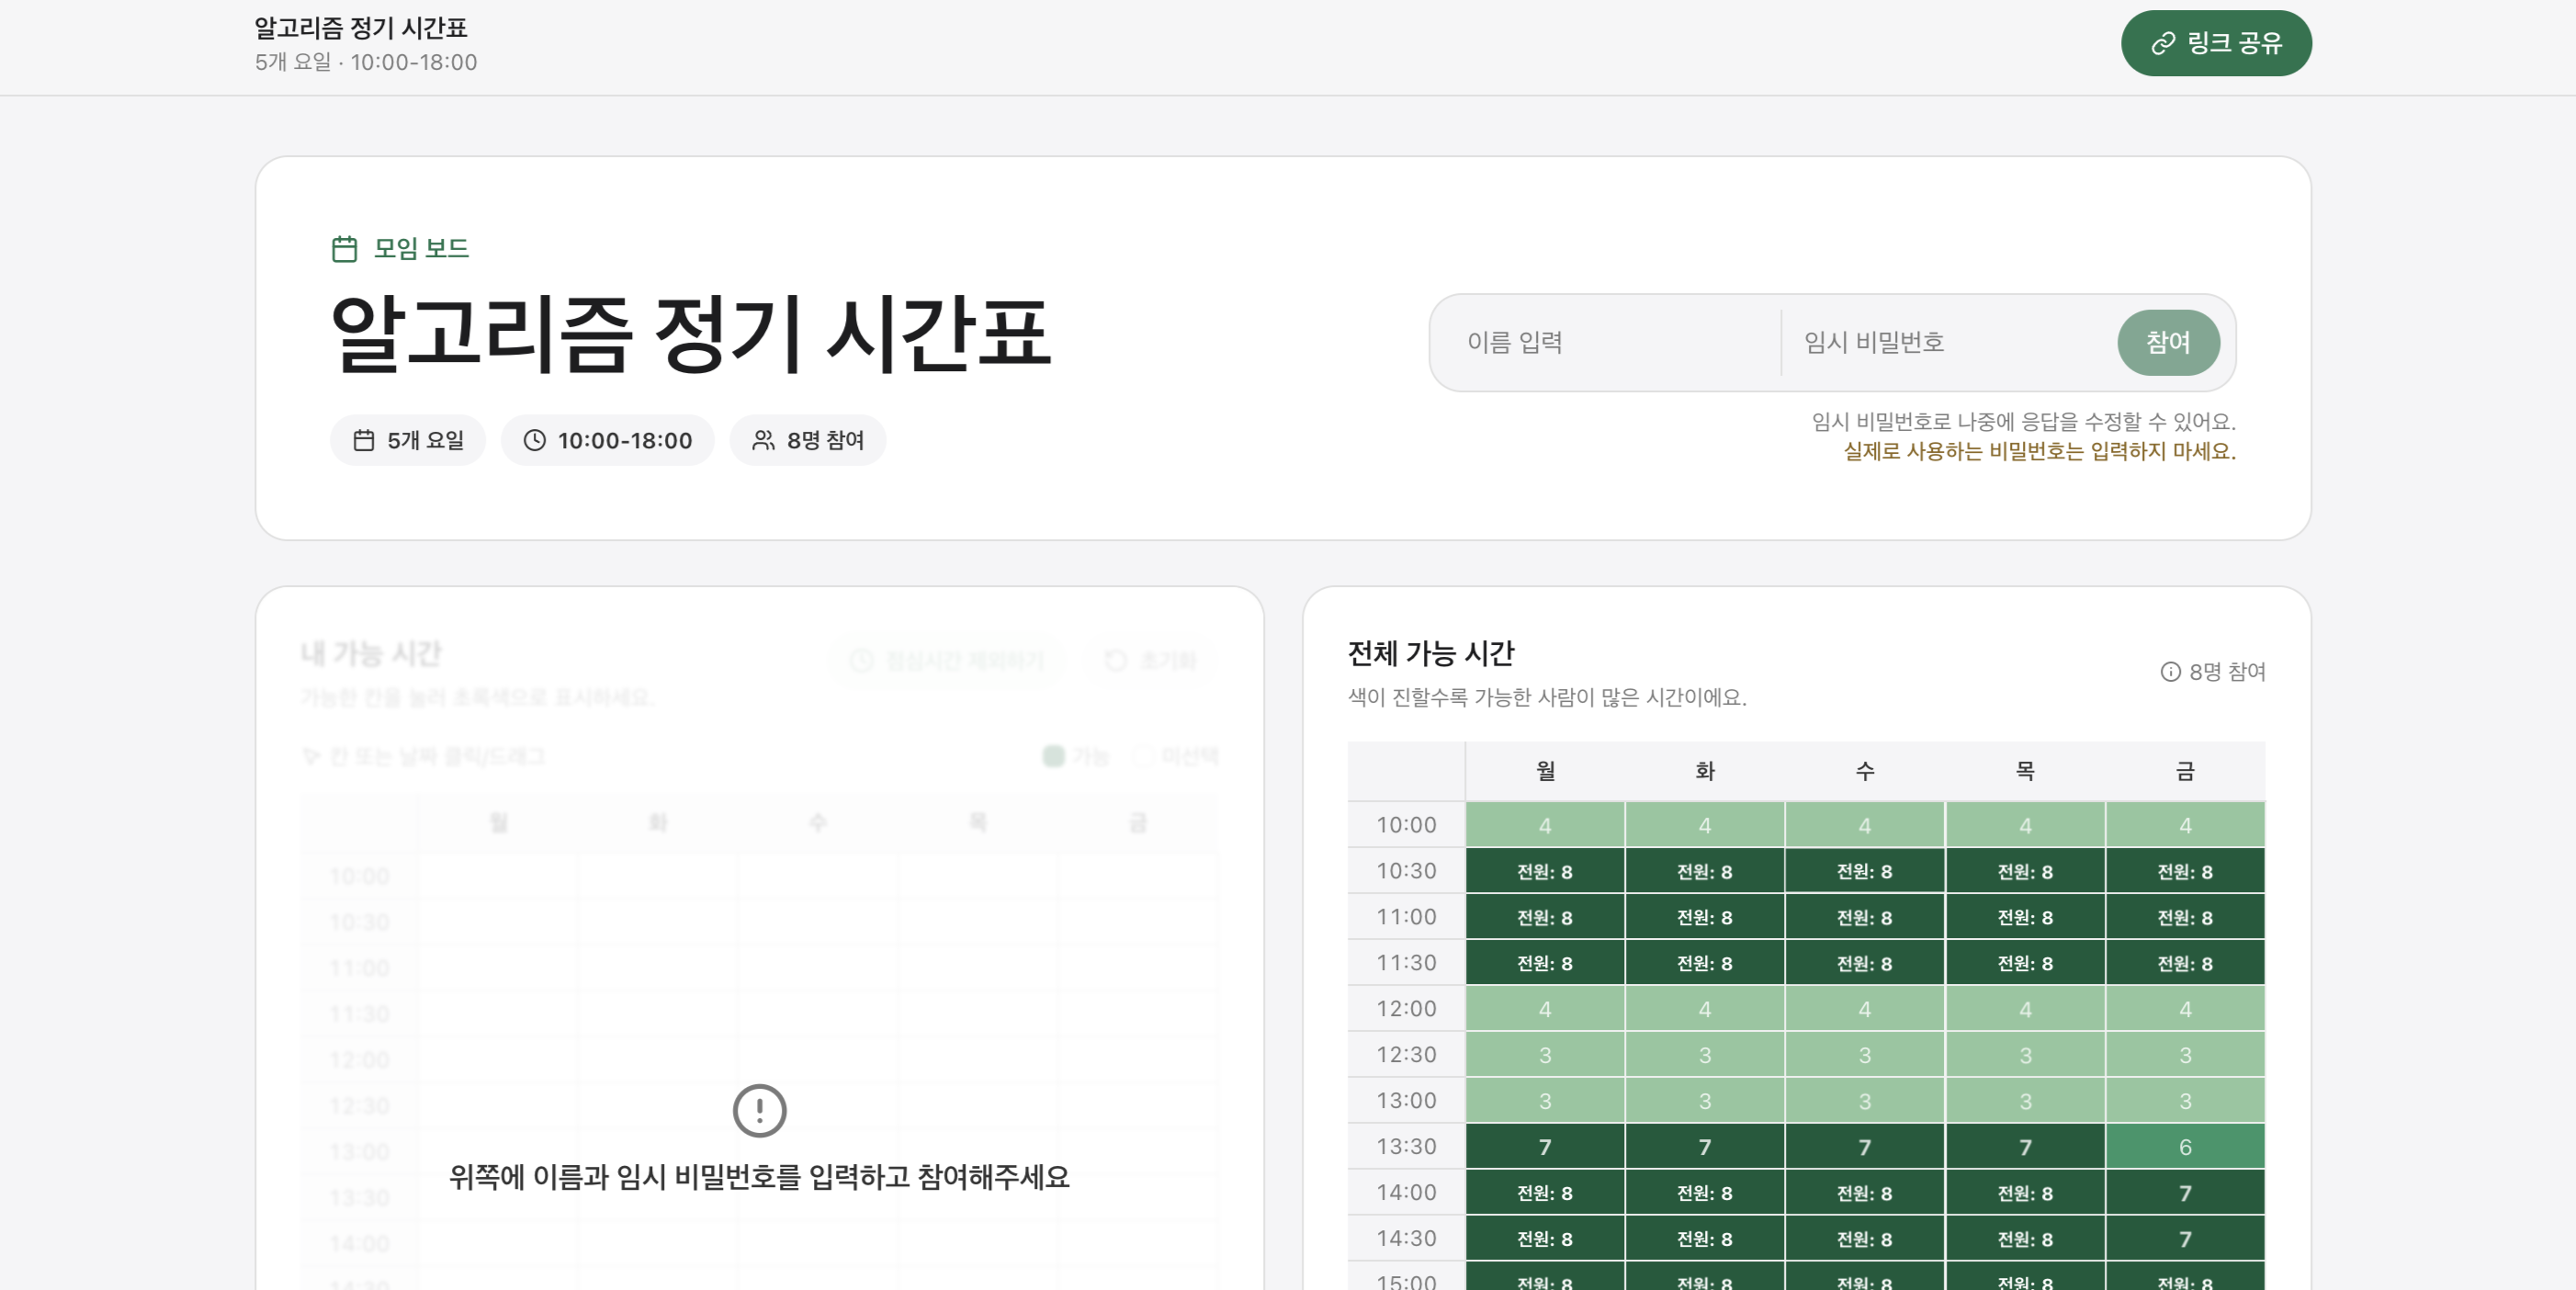Click the clock icon in 10:00-18:00 chip
The image size is (2576, 1290).
coord(535,440)
